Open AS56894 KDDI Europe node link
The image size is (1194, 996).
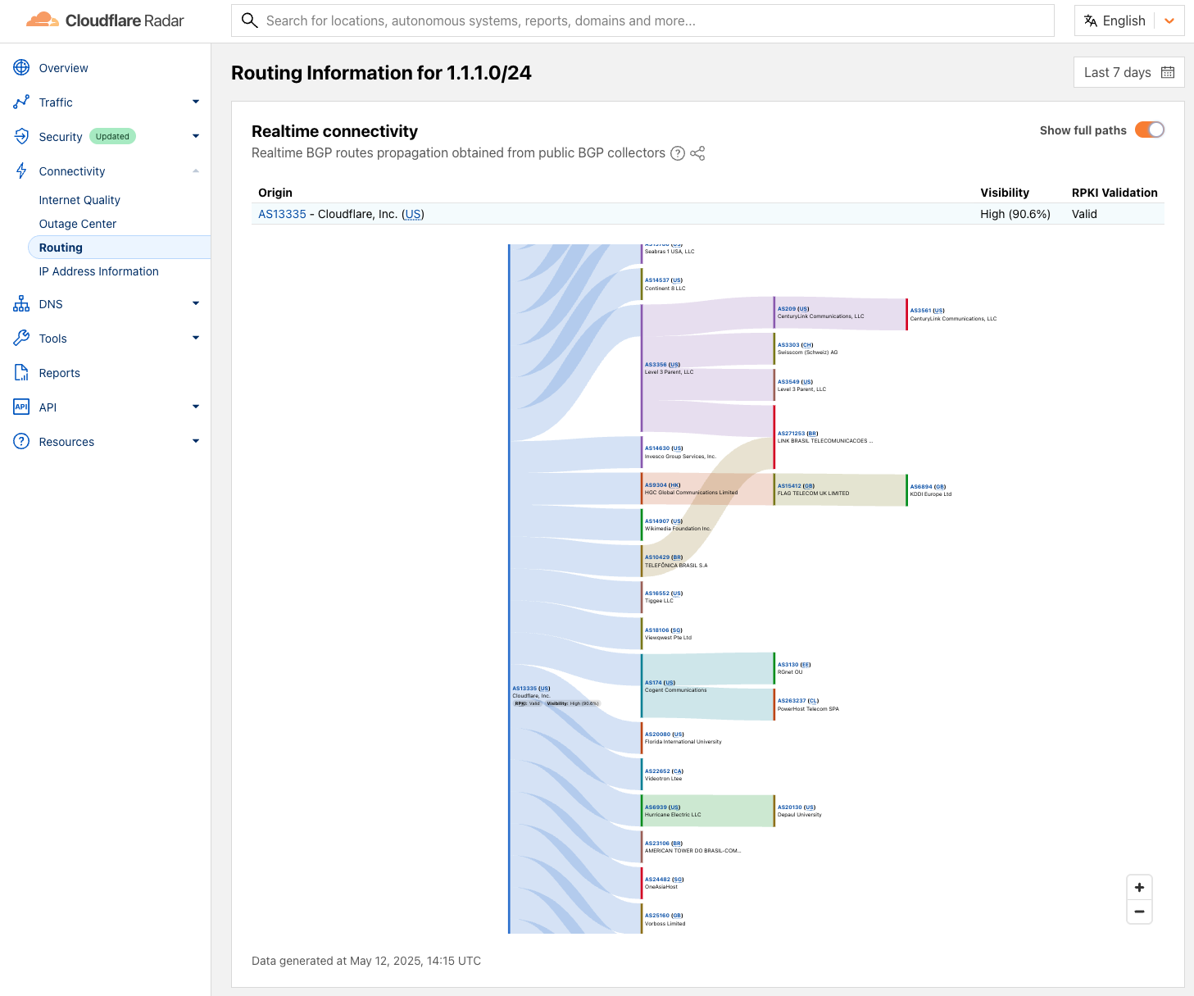point(921,487)
